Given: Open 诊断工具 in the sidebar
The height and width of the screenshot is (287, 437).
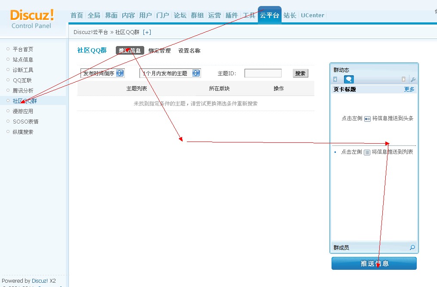Looking at the screenshot, I should [23, 70].
